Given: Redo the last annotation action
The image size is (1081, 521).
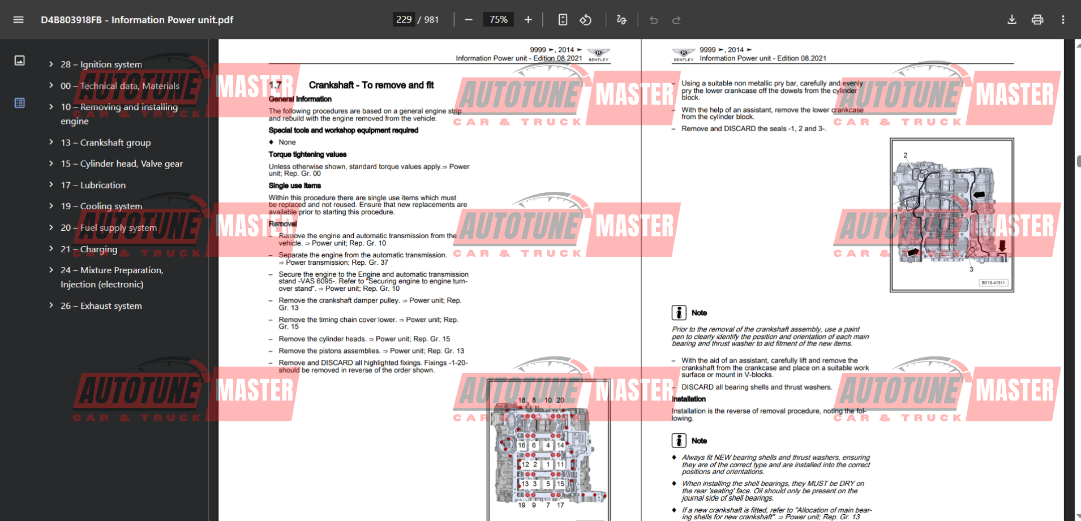Looking at the screenshot, I should point(676,19).
